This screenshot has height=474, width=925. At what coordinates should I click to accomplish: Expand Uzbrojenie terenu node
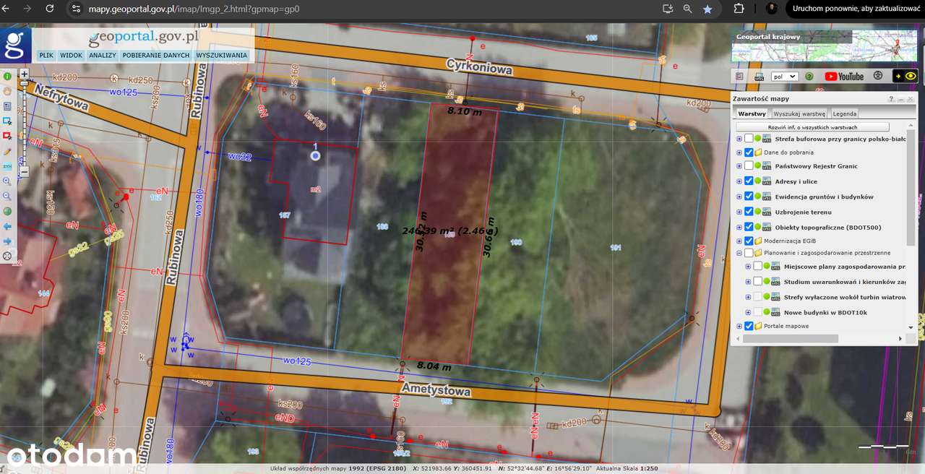tap(739, 212)
